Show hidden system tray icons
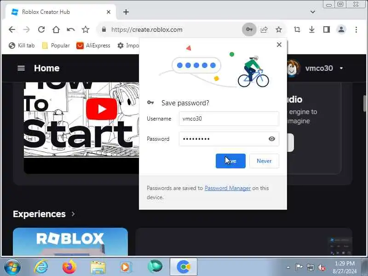This screenshot has height=276, width=368. 288,267
